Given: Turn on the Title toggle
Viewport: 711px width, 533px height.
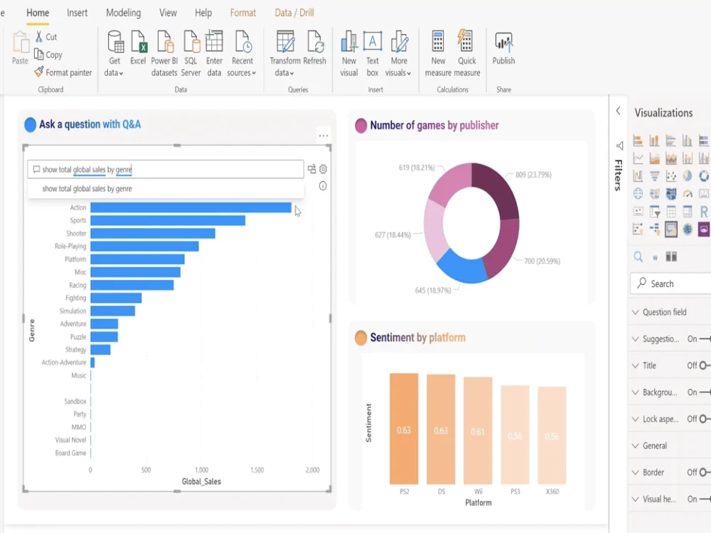Looking at the screenshot, I should [702, 365].
